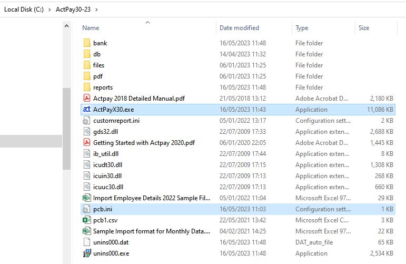
Task: Sort files by the Date modified column
Action: coord(239,28)
